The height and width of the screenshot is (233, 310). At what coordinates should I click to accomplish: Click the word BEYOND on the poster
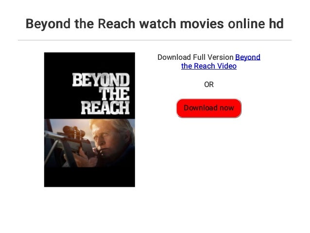pos(101,80)
